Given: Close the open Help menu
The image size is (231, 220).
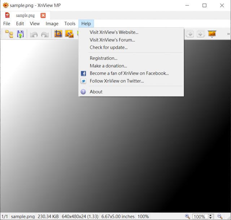Looking at the screenshot, I should (86, 23).
